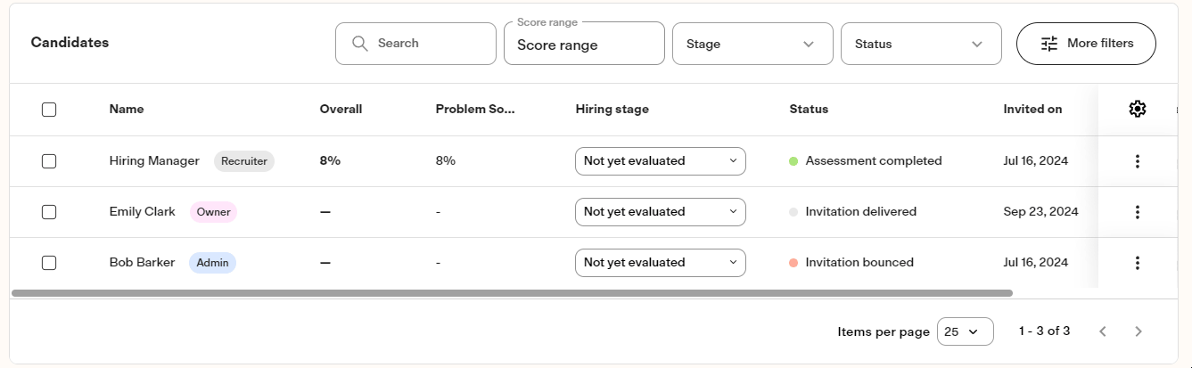Change items per page dropdown

tap(966, 331)
